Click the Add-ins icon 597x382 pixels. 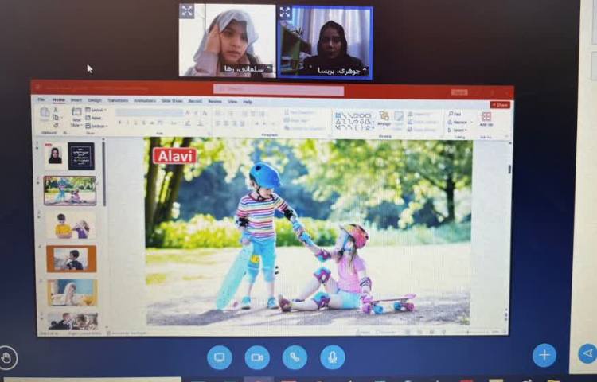(x=486, y=119)
